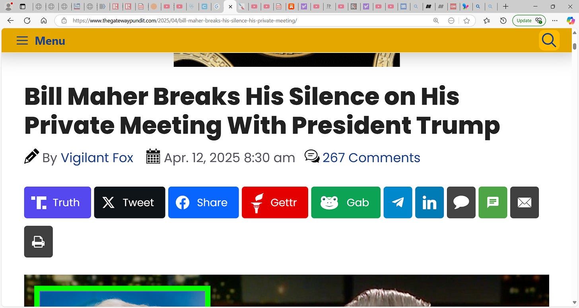This screenshot has width=579, height=308.
Task: Click the article headline text
Action: pyautogui.click(x=262, y=111)
